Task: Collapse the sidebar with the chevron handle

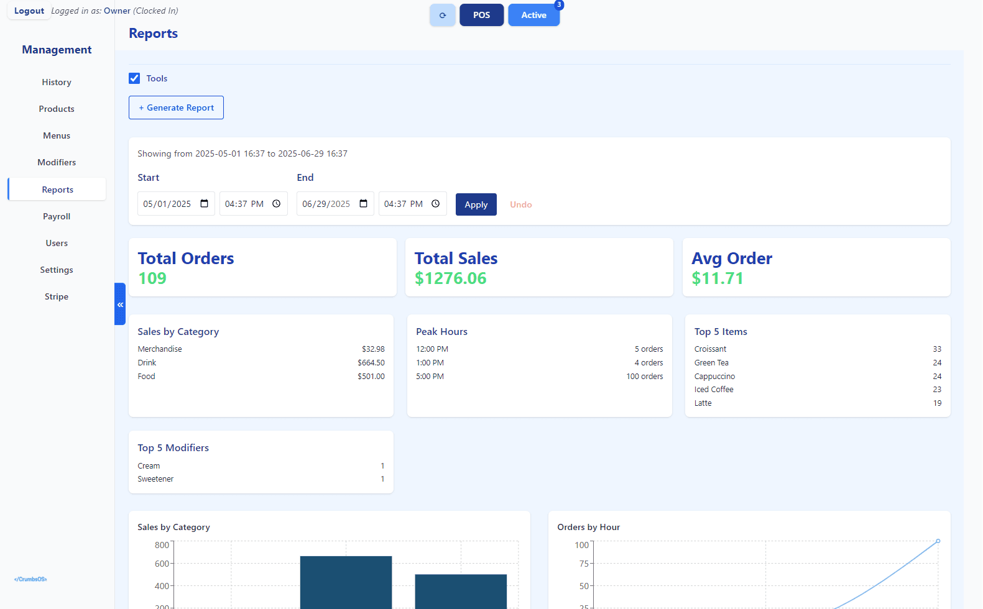Action: click(120, 304)
